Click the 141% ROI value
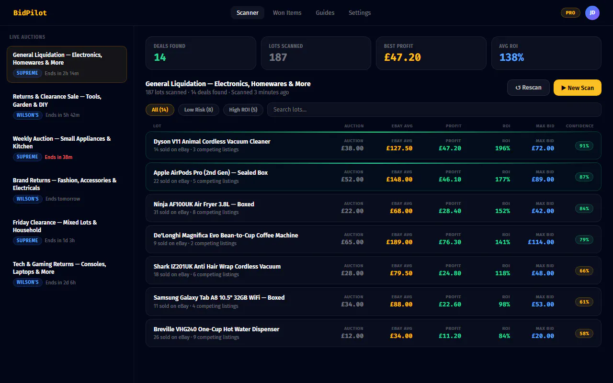Screen dimensions: 613x383 tap(502, 242)
